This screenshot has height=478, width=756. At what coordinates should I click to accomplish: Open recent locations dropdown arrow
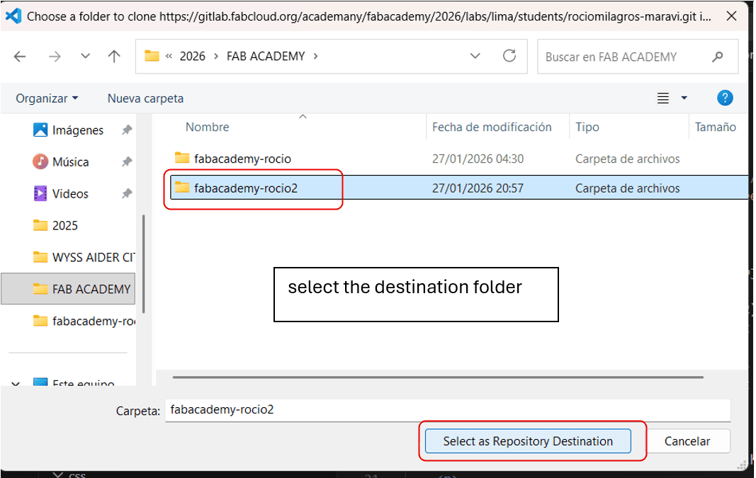[x=85, y=57]
